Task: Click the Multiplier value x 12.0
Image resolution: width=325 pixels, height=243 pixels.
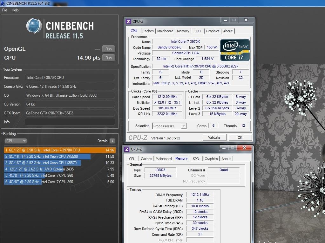Action: 167,102
